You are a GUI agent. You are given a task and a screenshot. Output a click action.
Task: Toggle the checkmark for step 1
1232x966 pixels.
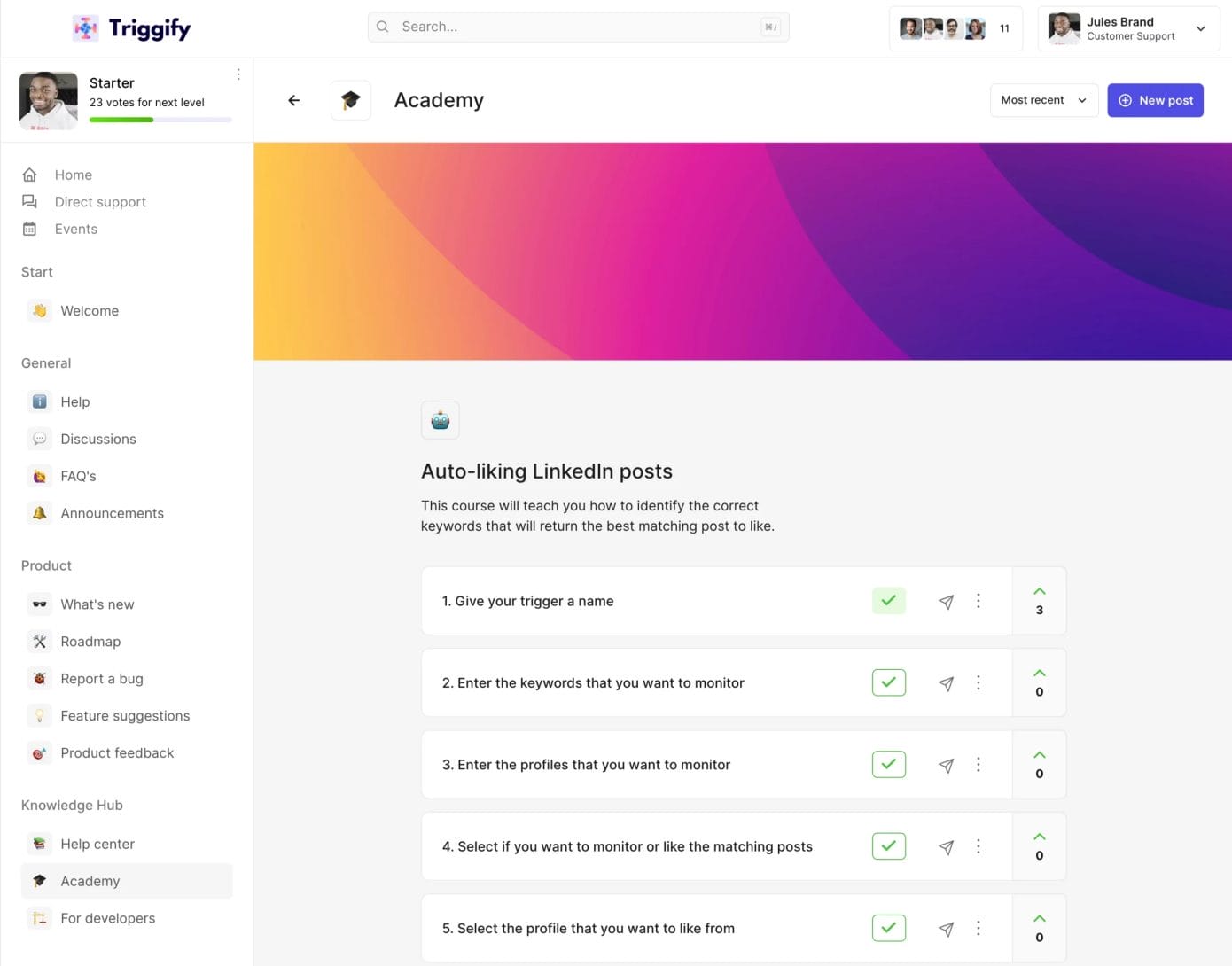tap(888, 601)
